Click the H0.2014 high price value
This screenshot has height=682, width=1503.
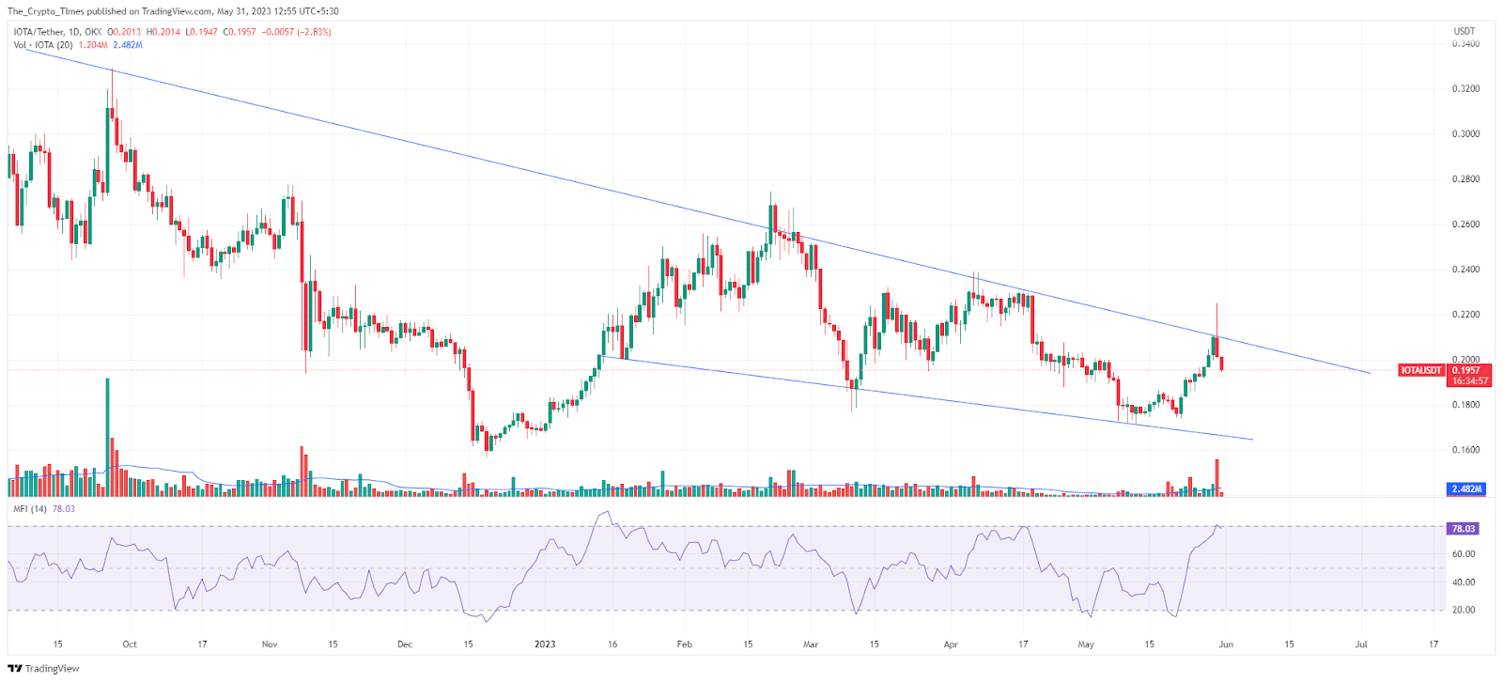click(163, 32)
